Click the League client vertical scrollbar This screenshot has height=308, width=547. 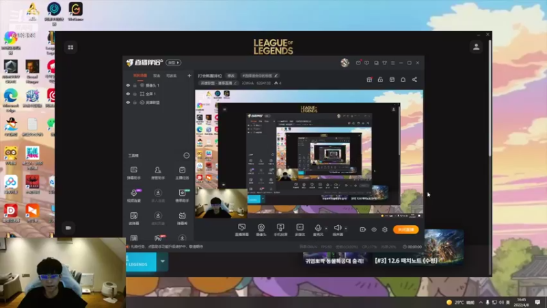click(490, 98)
